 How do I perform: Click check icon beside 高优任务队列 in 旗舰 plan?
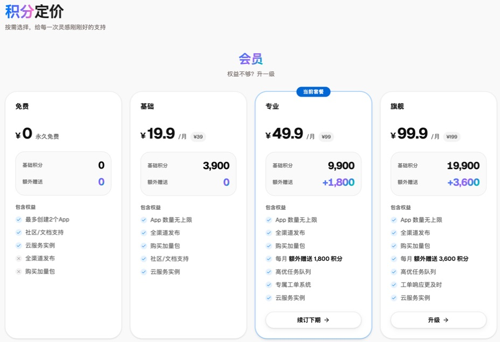[393, 272]
